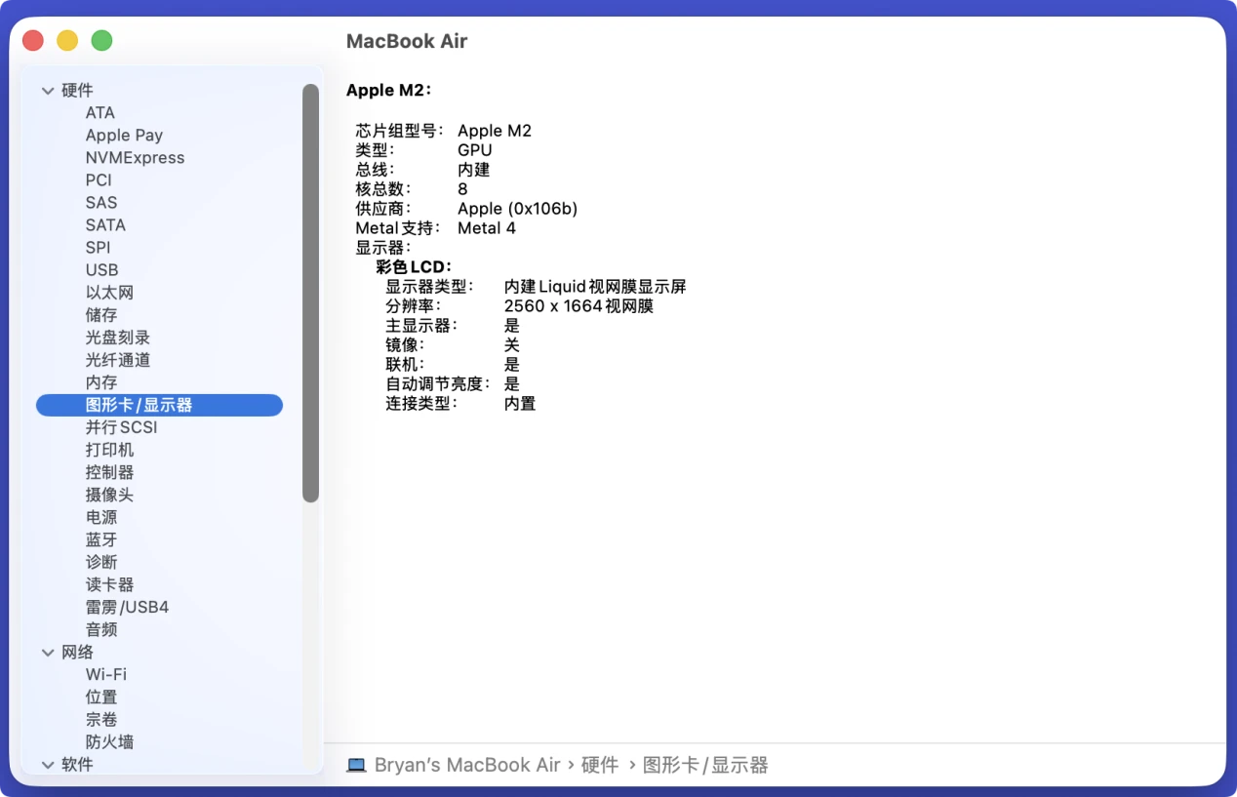Click the 彩色 LCD heading

414,267
